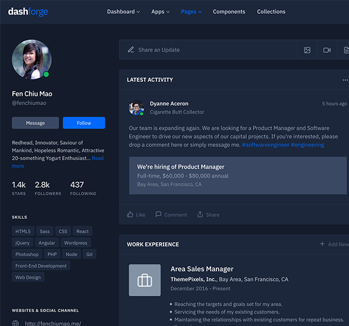Expand the Apps dropdown menu
The height and width of the screenshot is (326, 349).
pyautogui.click(x=160, y=12)
